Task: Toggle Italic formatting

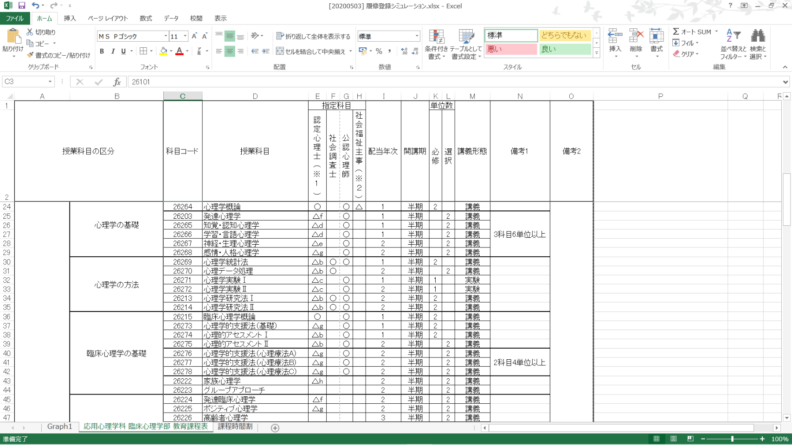Action: click(x=113, y=51)
